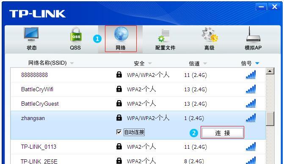Click channel 13 (2.4G) for BattleCryWifi
Image resolution: width=284 pixels, height=164 pixels.
[x=196, y=90]
